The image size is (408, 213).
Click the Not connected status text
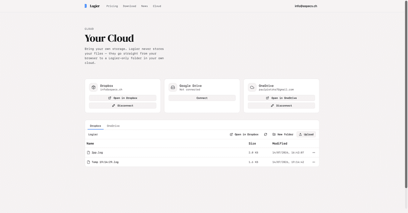coord(190,90)
